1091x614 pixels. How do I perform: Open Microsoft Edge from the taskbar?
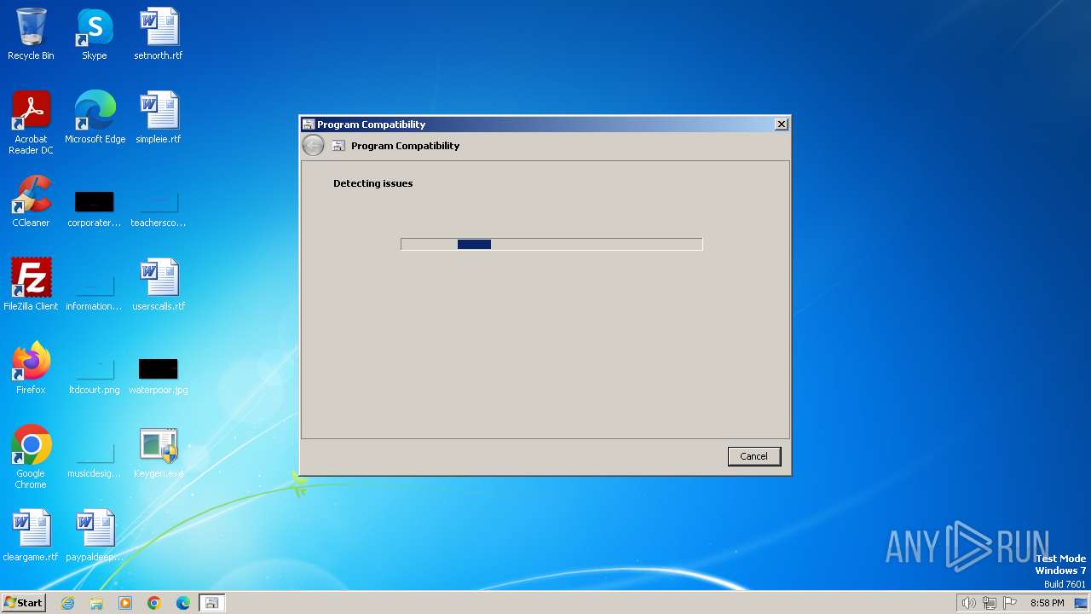coord(183,603)
